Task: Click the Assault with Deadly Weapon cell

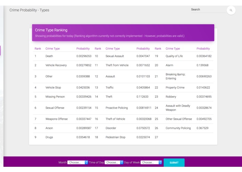Action: coord(178,108)
